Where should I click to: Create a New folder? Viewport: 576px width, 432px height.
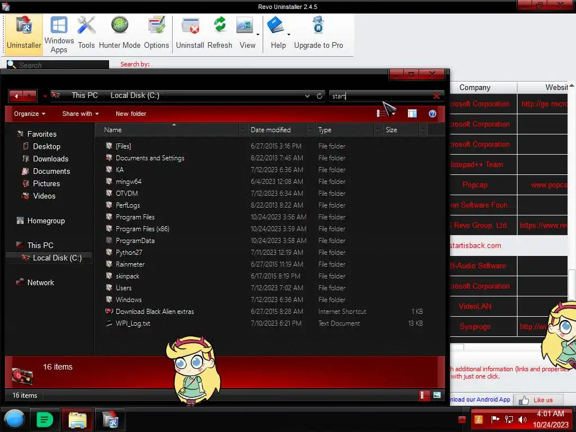pyautogui.click(x=130, y=114)
